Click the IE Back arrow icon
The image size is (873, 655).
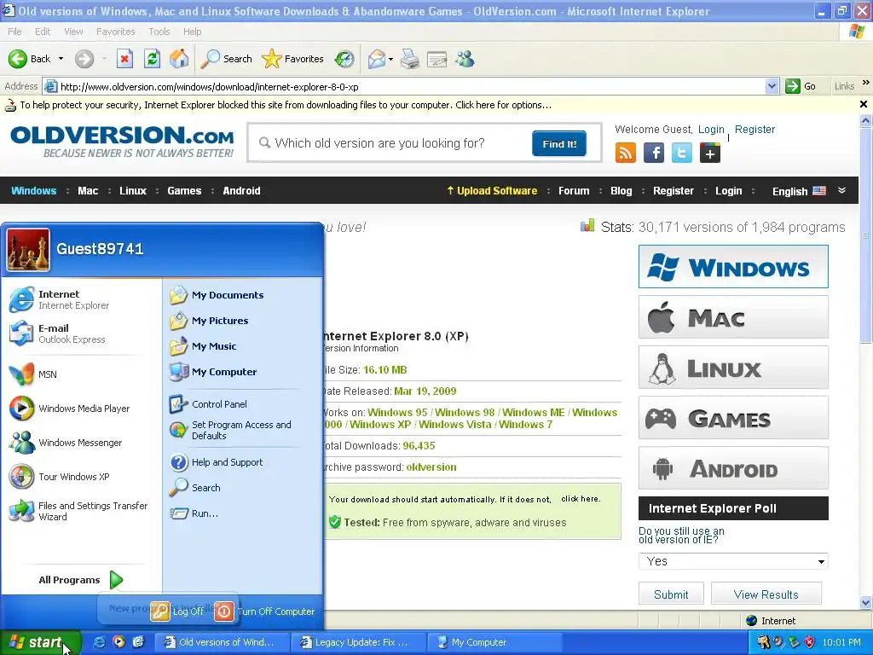coord(17,59)
